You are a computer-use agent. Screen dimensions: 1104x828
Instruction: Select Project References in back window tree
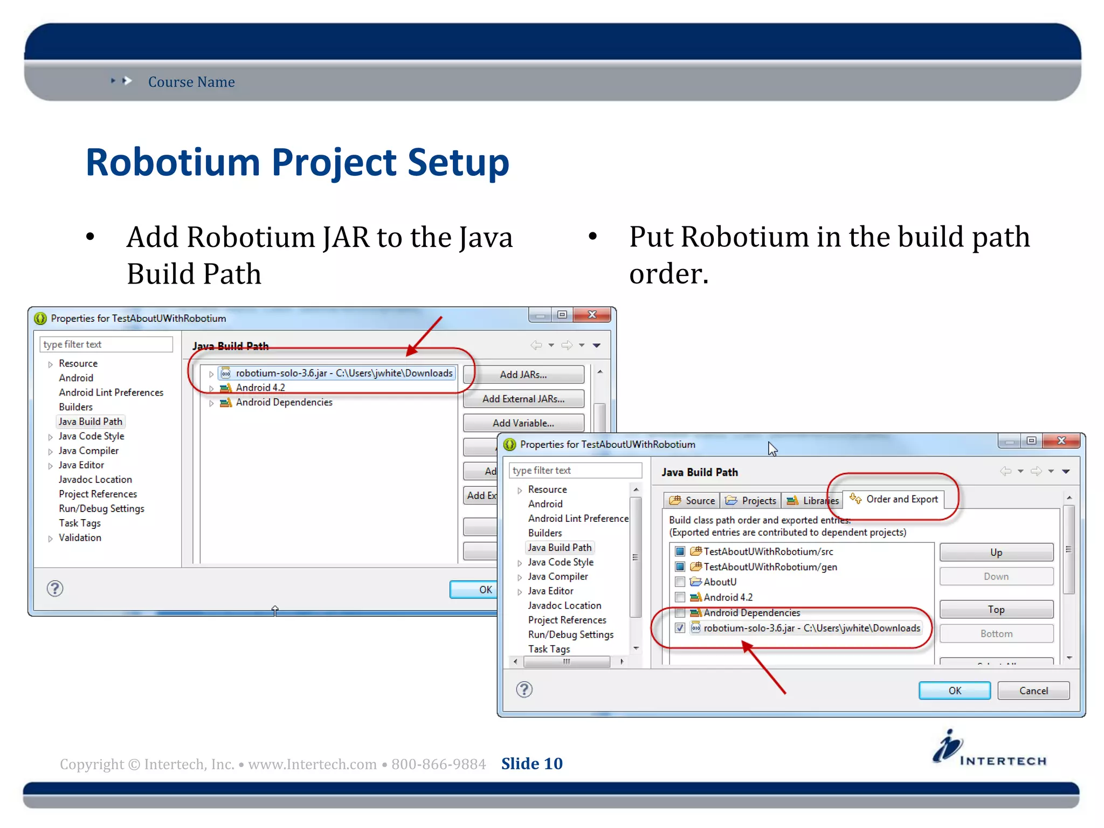[x=98, y=494]
